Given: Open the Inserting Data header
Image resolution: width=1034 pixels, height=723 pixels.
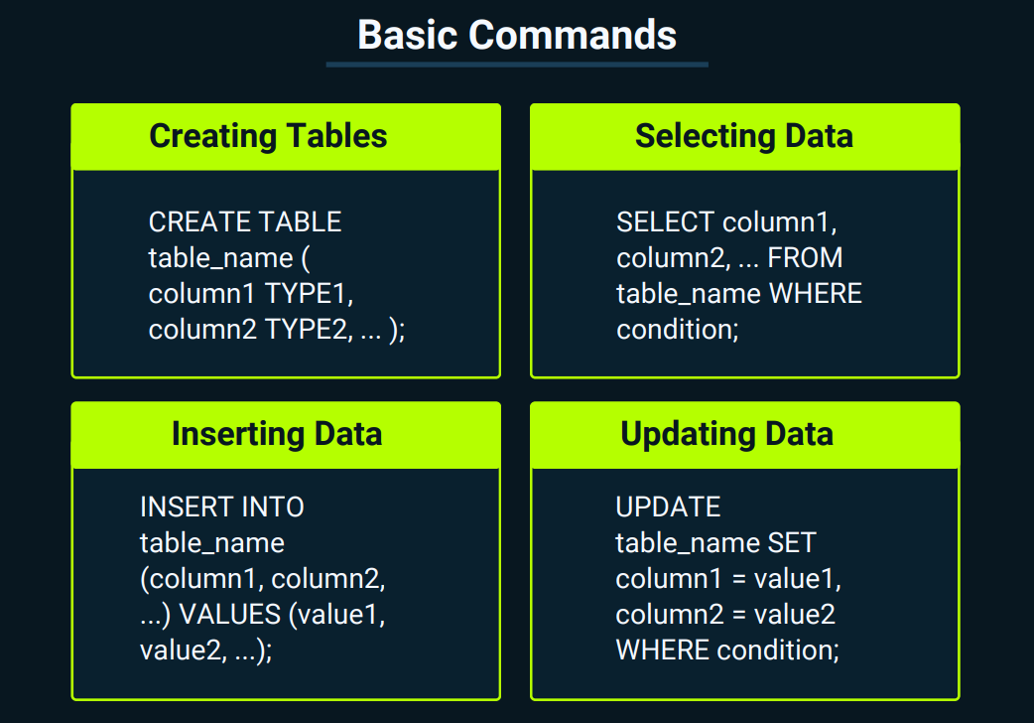Looking at the screenshot, I should (x=277, y=434).
